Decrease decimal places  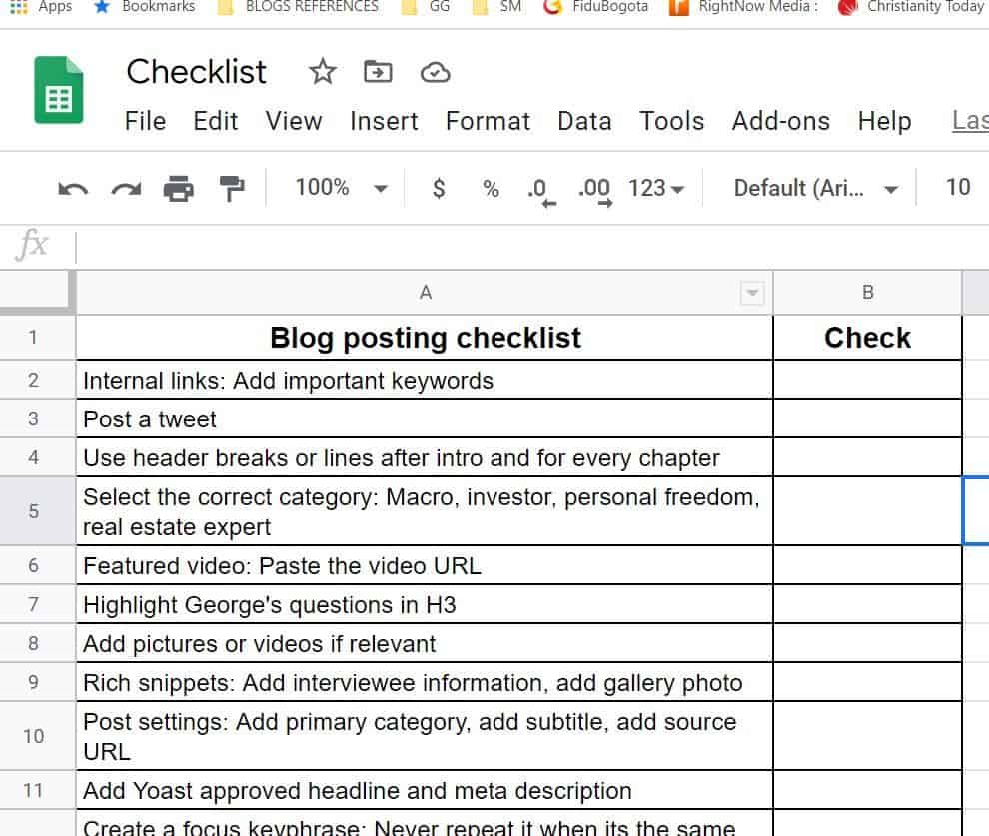(541, 191)
